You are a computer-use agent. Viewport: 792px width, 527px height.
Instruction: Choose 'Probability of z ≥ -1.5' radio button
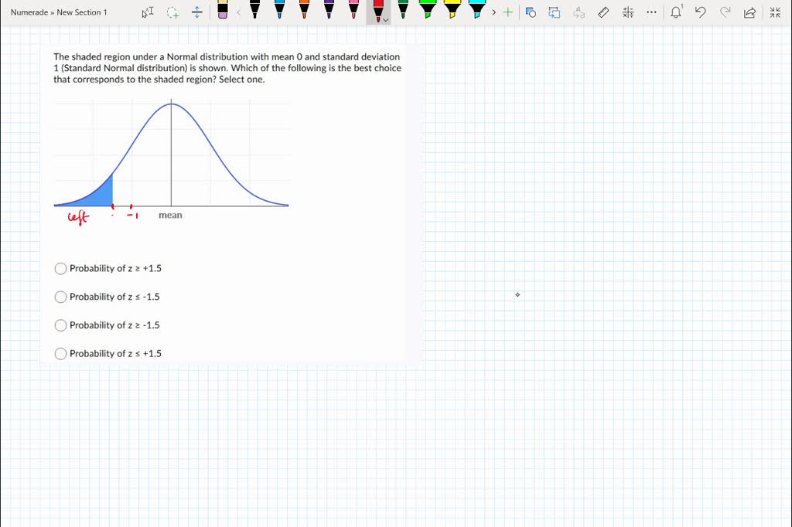pyautogui.click(x=61, y=325)
